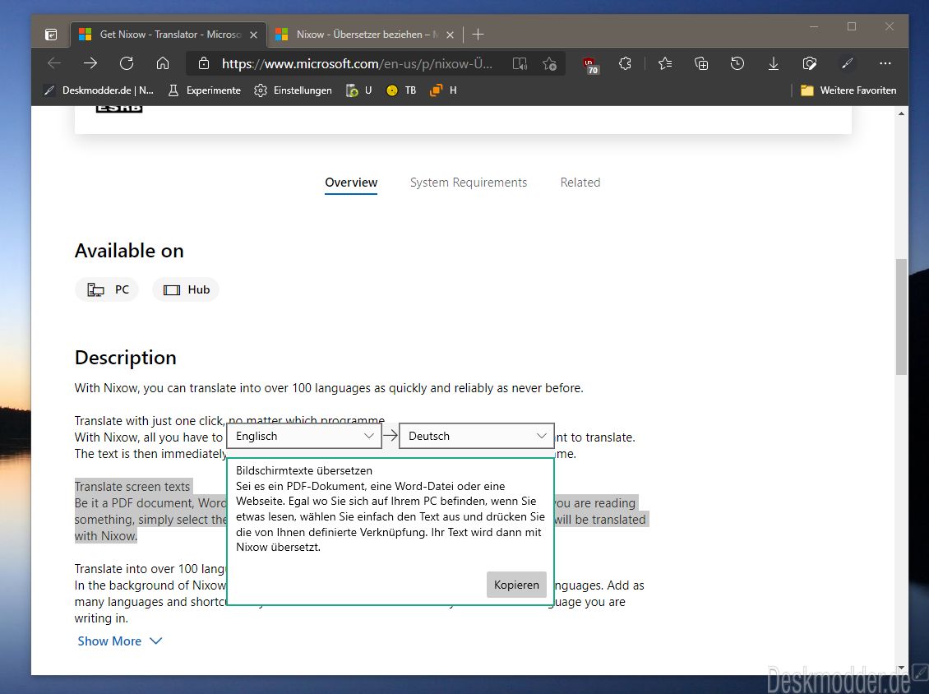929x694 pixels.
Task: Open Experimente bookmark
Action: (205, 90)
